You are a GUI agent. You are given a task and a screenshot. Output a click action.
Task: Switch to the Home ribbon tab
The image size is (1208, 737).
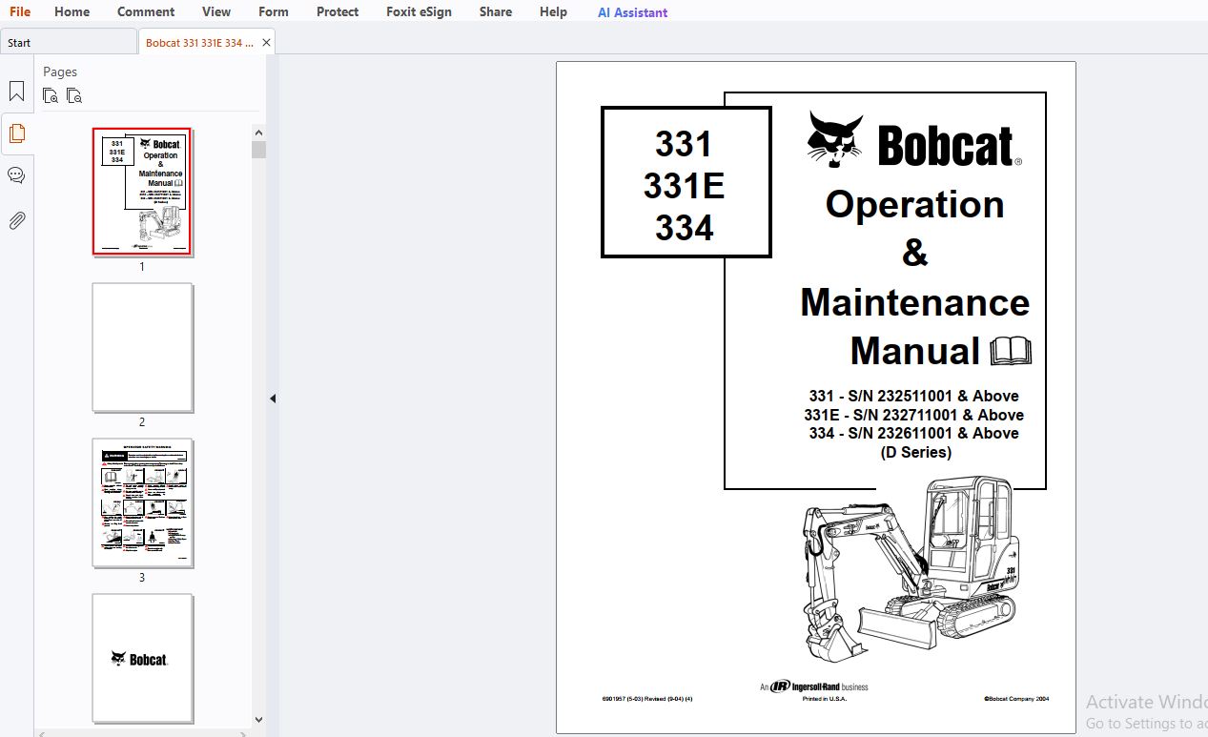[72, 11]
